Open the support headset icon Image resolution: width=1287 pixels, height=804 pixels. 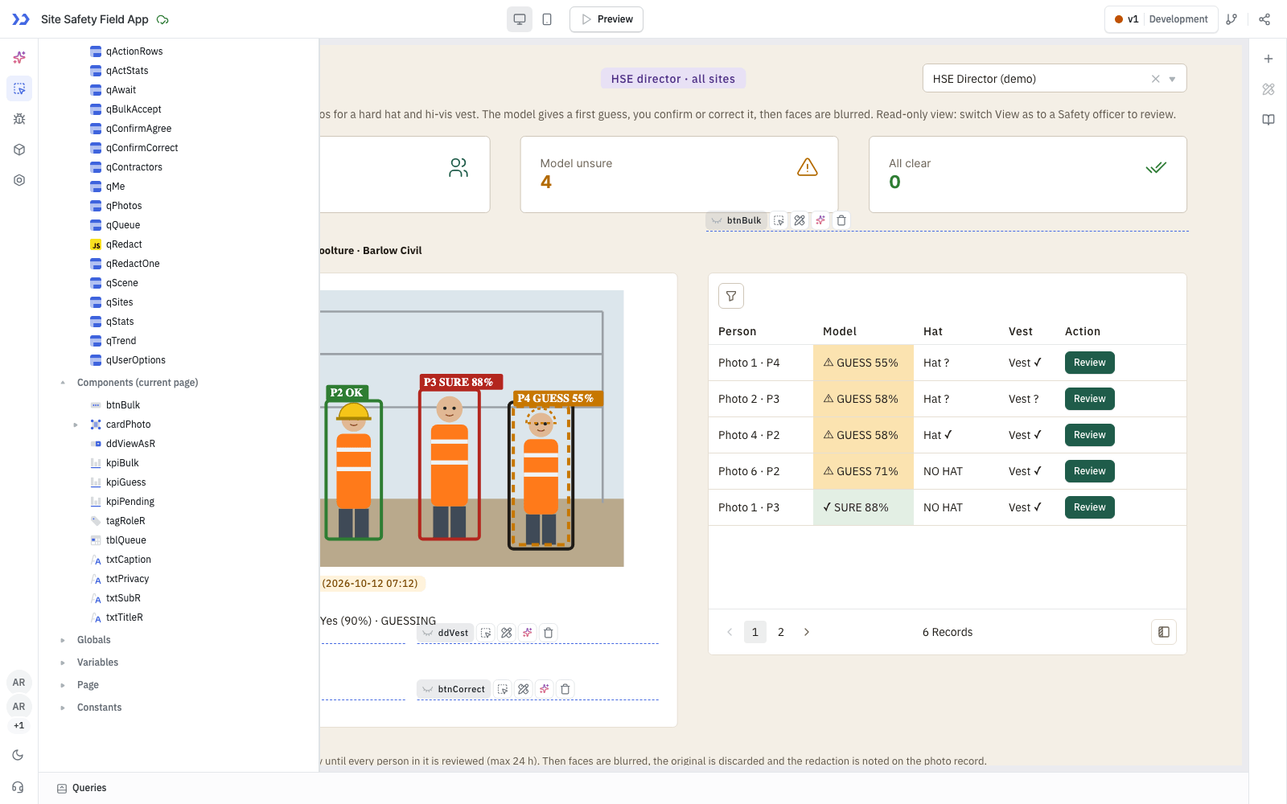[19, 787]
